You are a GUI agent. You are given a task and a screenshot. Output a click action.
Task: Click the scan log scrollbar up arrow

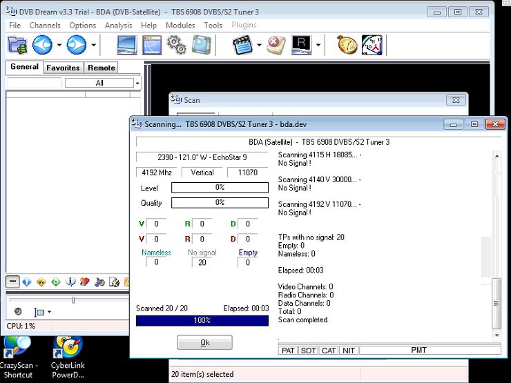pyautogui.click(x=496, y=157)
